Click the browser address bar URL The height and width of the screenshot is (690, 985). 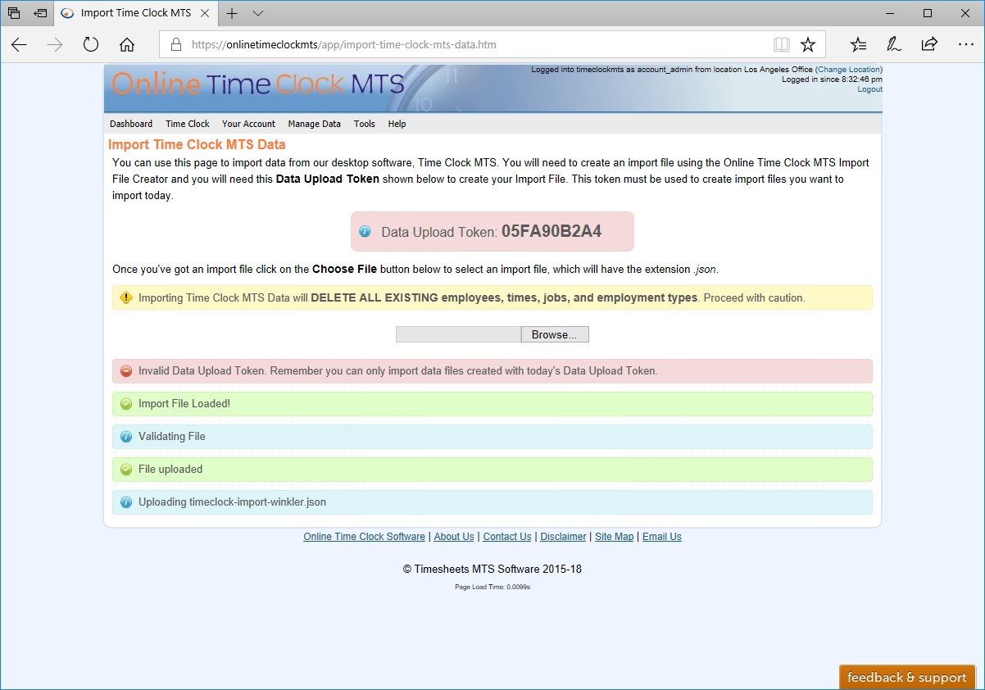pos(344,45)
